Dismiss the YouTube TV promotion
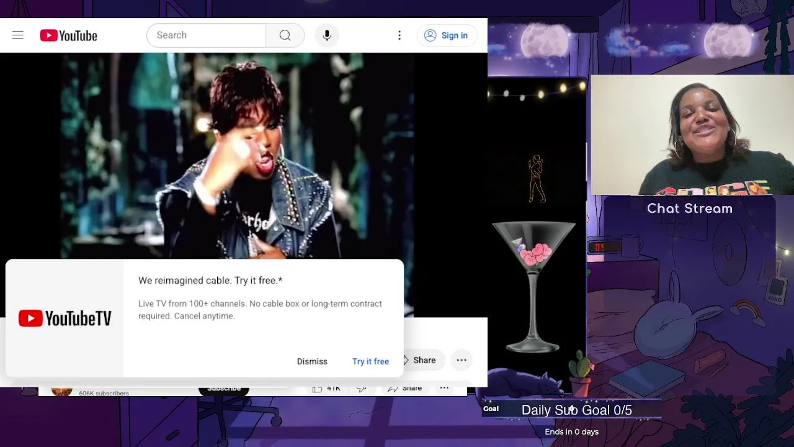794x447 pixels. 312,361
